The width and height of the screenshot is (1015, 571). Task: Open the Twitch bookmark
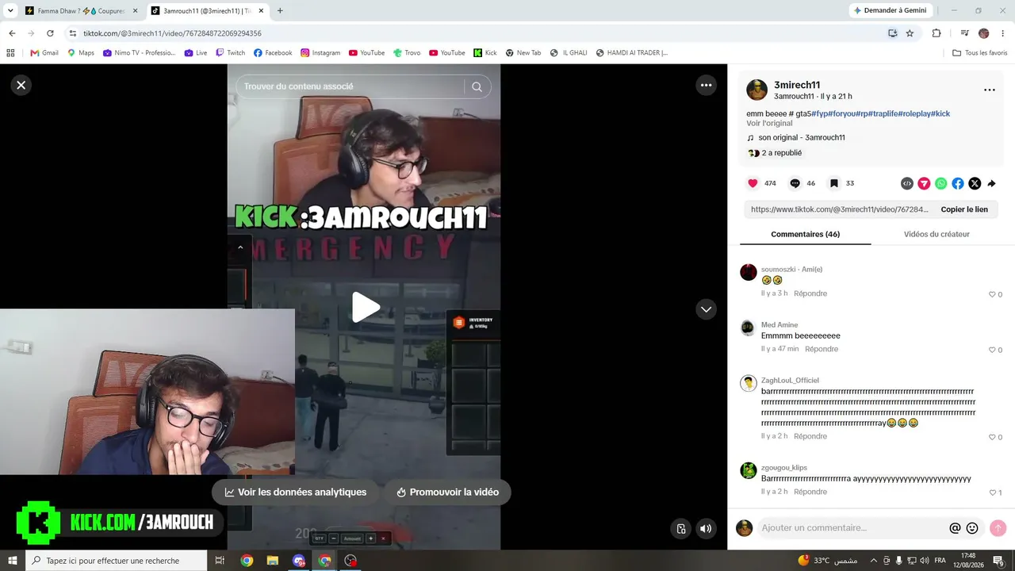pos(230,53)
